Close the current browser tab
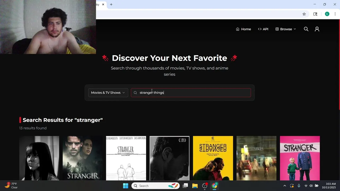Viewport: 340px width, 191px height. (x=103, y=5)
